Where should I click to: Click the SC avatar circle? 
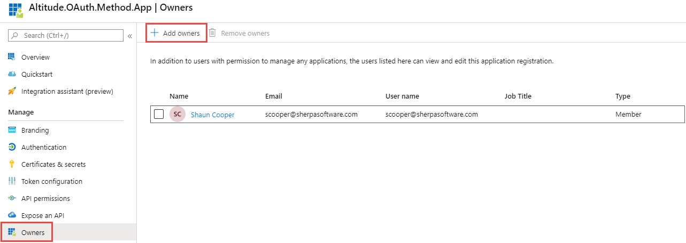coord(178,114)
